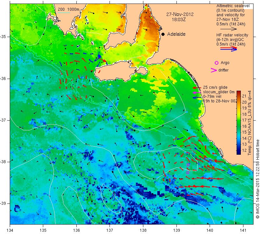
Task: Click the lower Argo float circle on map
Action: (x=188, y=173)
